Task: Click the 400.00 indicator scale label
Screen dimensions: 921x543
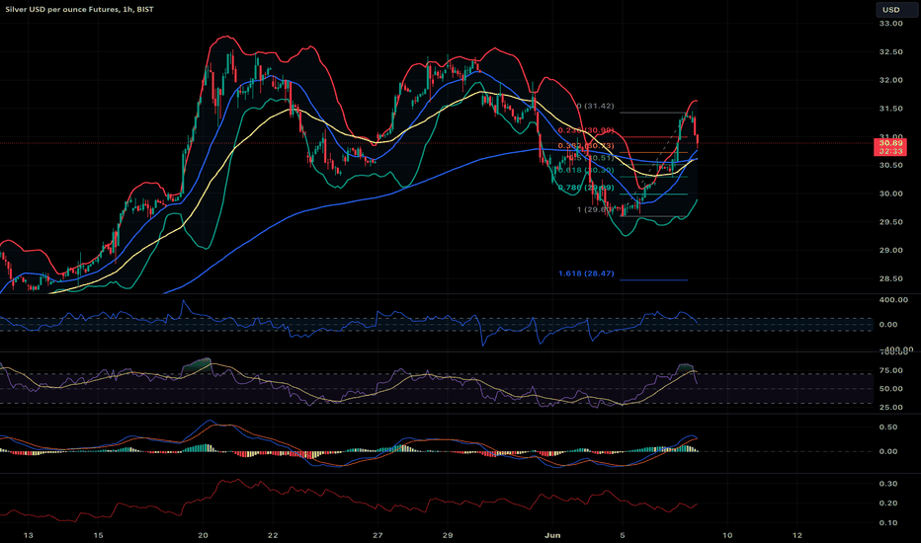Action: pyautogui.click(x=893, y=300)
